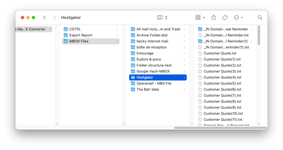Screen dimensions: 283x150
Task: Go forward with the right arrow
Action: point(54,18)
